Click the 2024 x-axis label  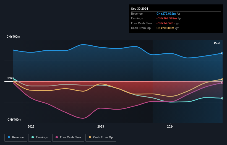[170, 126]
